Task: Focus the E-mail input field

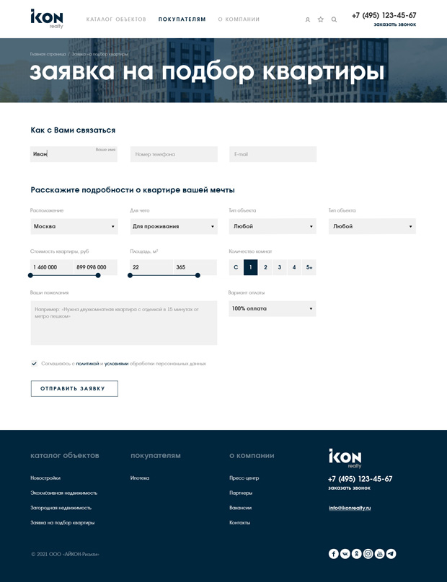Action: [273, 154]
